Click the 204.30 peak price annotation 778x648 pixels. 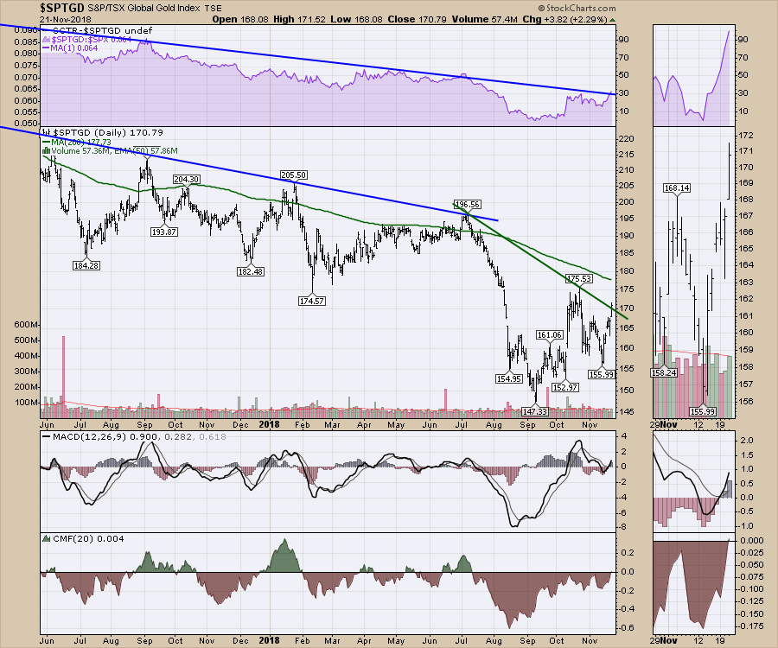[186, 180]
